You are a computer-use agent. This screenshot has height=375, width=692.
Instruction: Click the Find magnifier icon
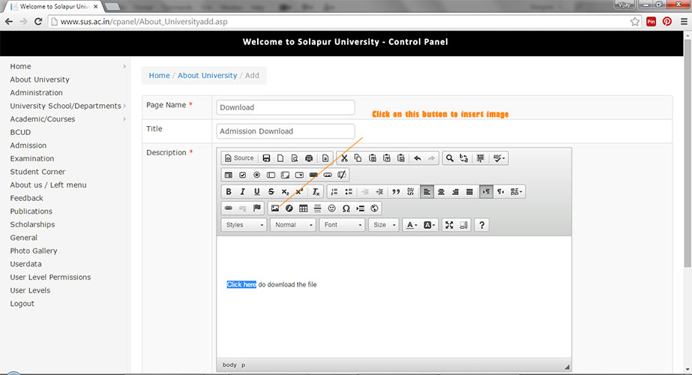click(x=449, y=158)
